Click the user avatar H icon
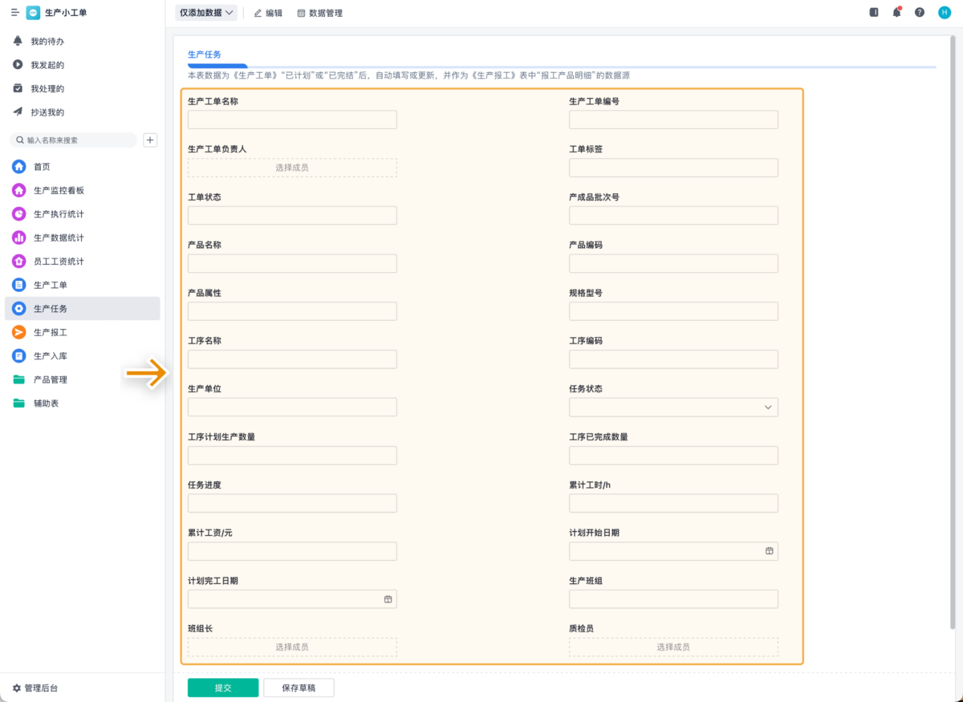The image size is (963, 702). pyautogui.click(x=945, y=12)
